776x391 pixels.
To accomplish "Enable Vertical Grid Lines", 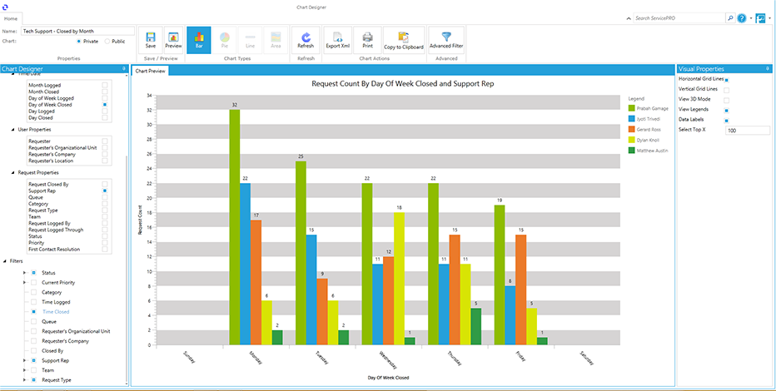I will click(727, 90).
